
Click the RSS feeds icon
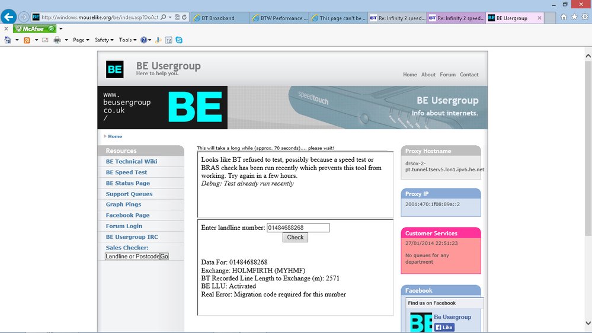point(27,40)
